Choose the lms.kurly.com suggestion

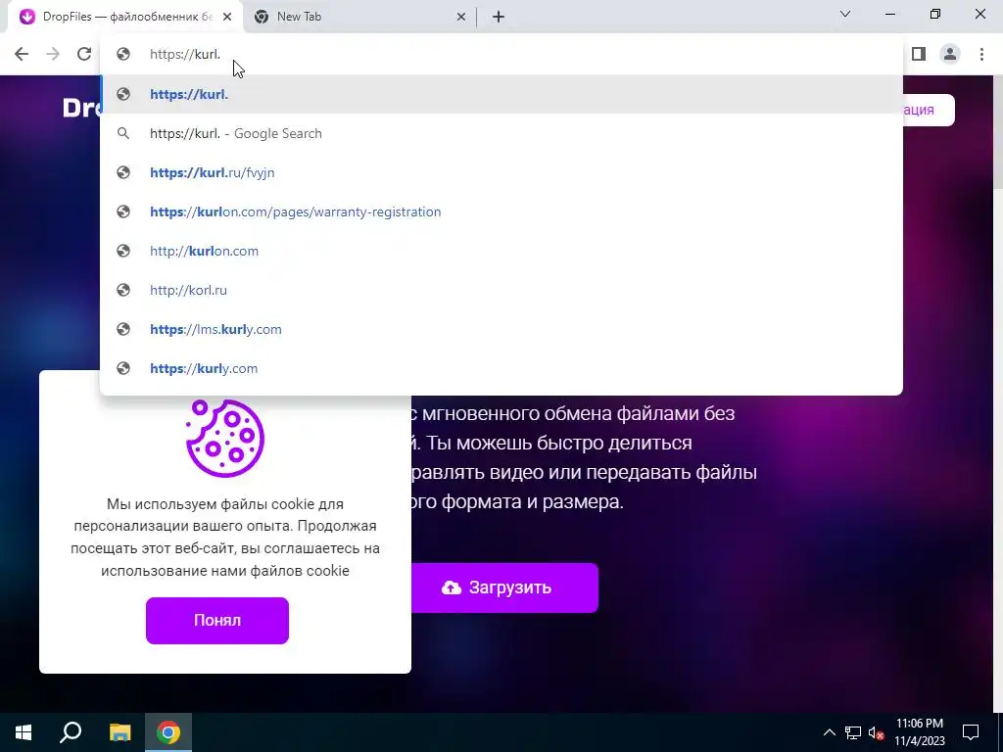[x=501, y=329]
